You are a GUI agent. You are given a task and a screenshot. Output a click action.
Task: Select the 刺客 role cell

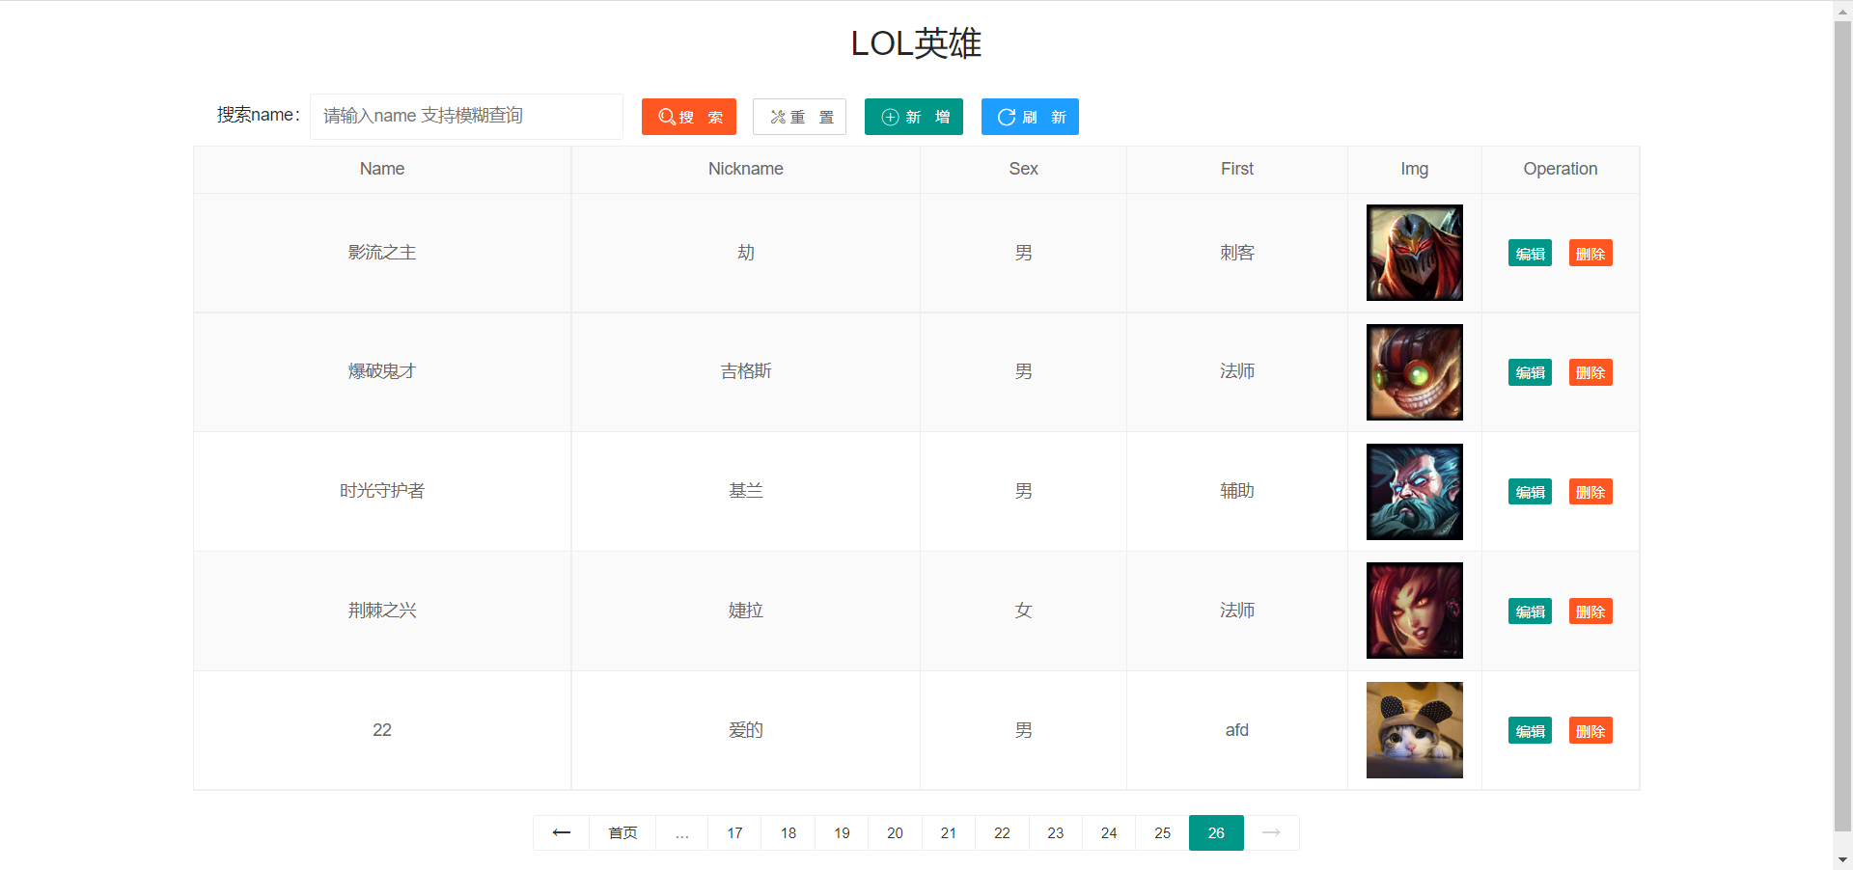click(1237, 253)
